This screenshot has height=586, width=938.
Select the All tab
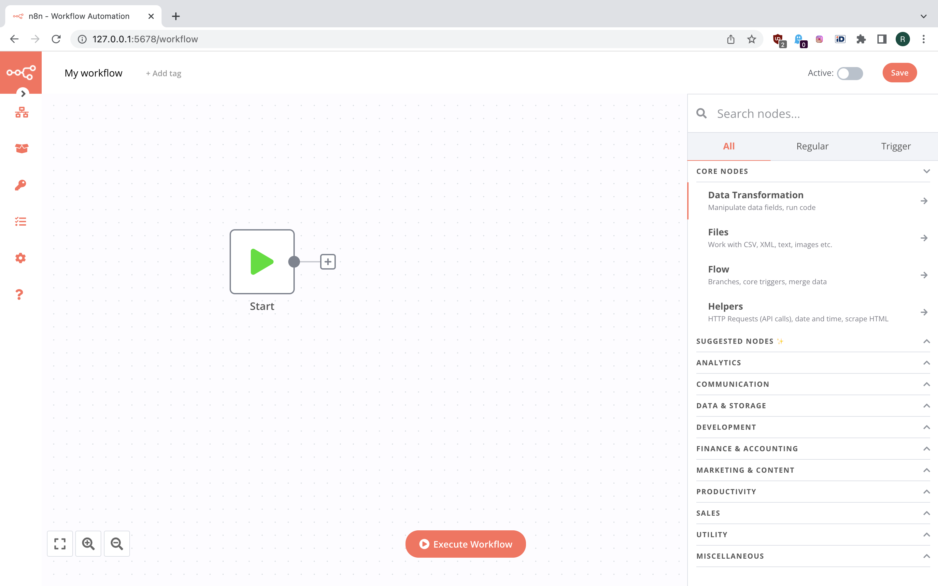pyautogui.click(x=729, y=146)
